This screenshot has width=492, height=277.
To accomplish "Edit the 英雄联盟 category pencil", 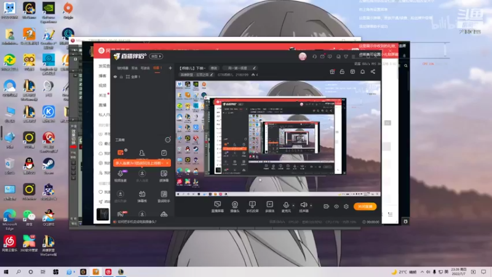I will click(x=212, y=74).
